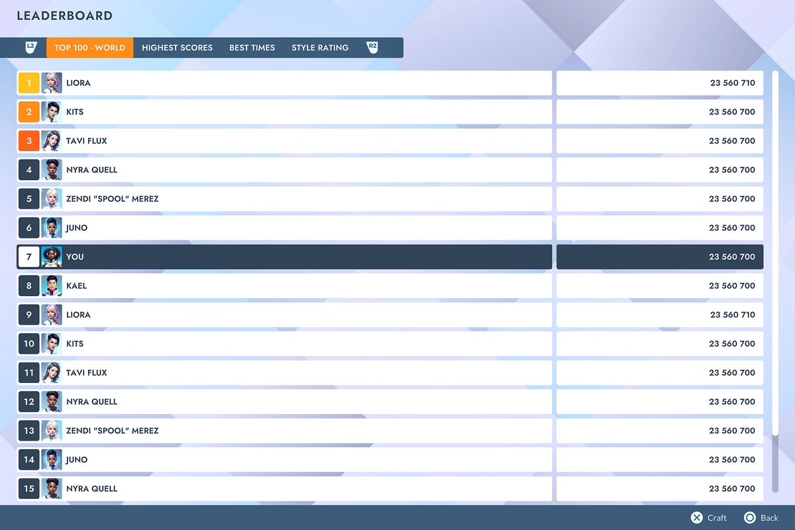The height and width of the screenshot is (530, 795).
Task: Open the Best Times tab
Action: [x=252, y=47]
